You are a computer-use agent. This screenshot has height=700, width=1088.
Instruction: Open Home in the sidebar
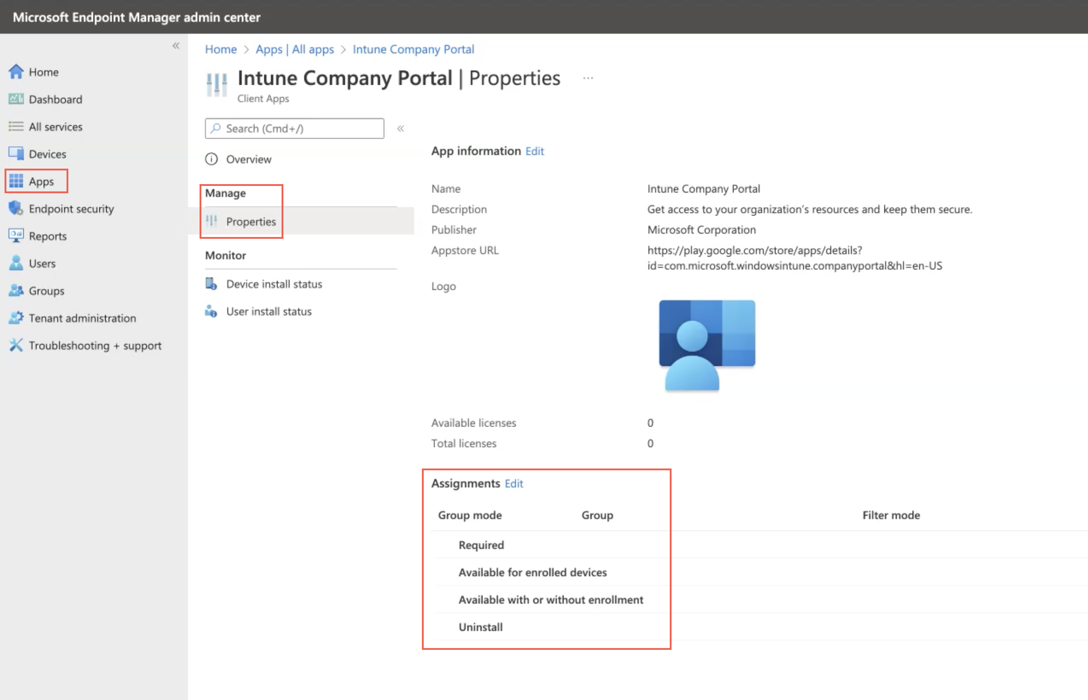point(44,72)
